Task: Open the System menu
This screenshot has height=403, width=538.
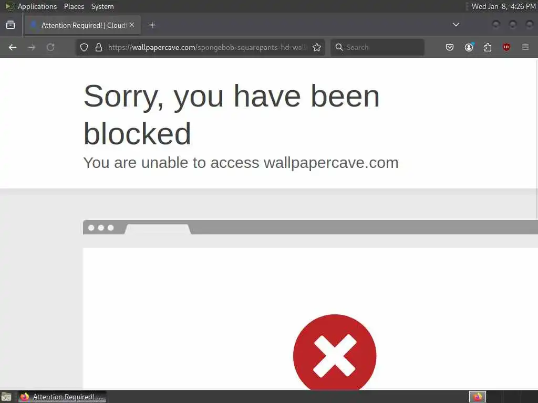Action: 102,6
